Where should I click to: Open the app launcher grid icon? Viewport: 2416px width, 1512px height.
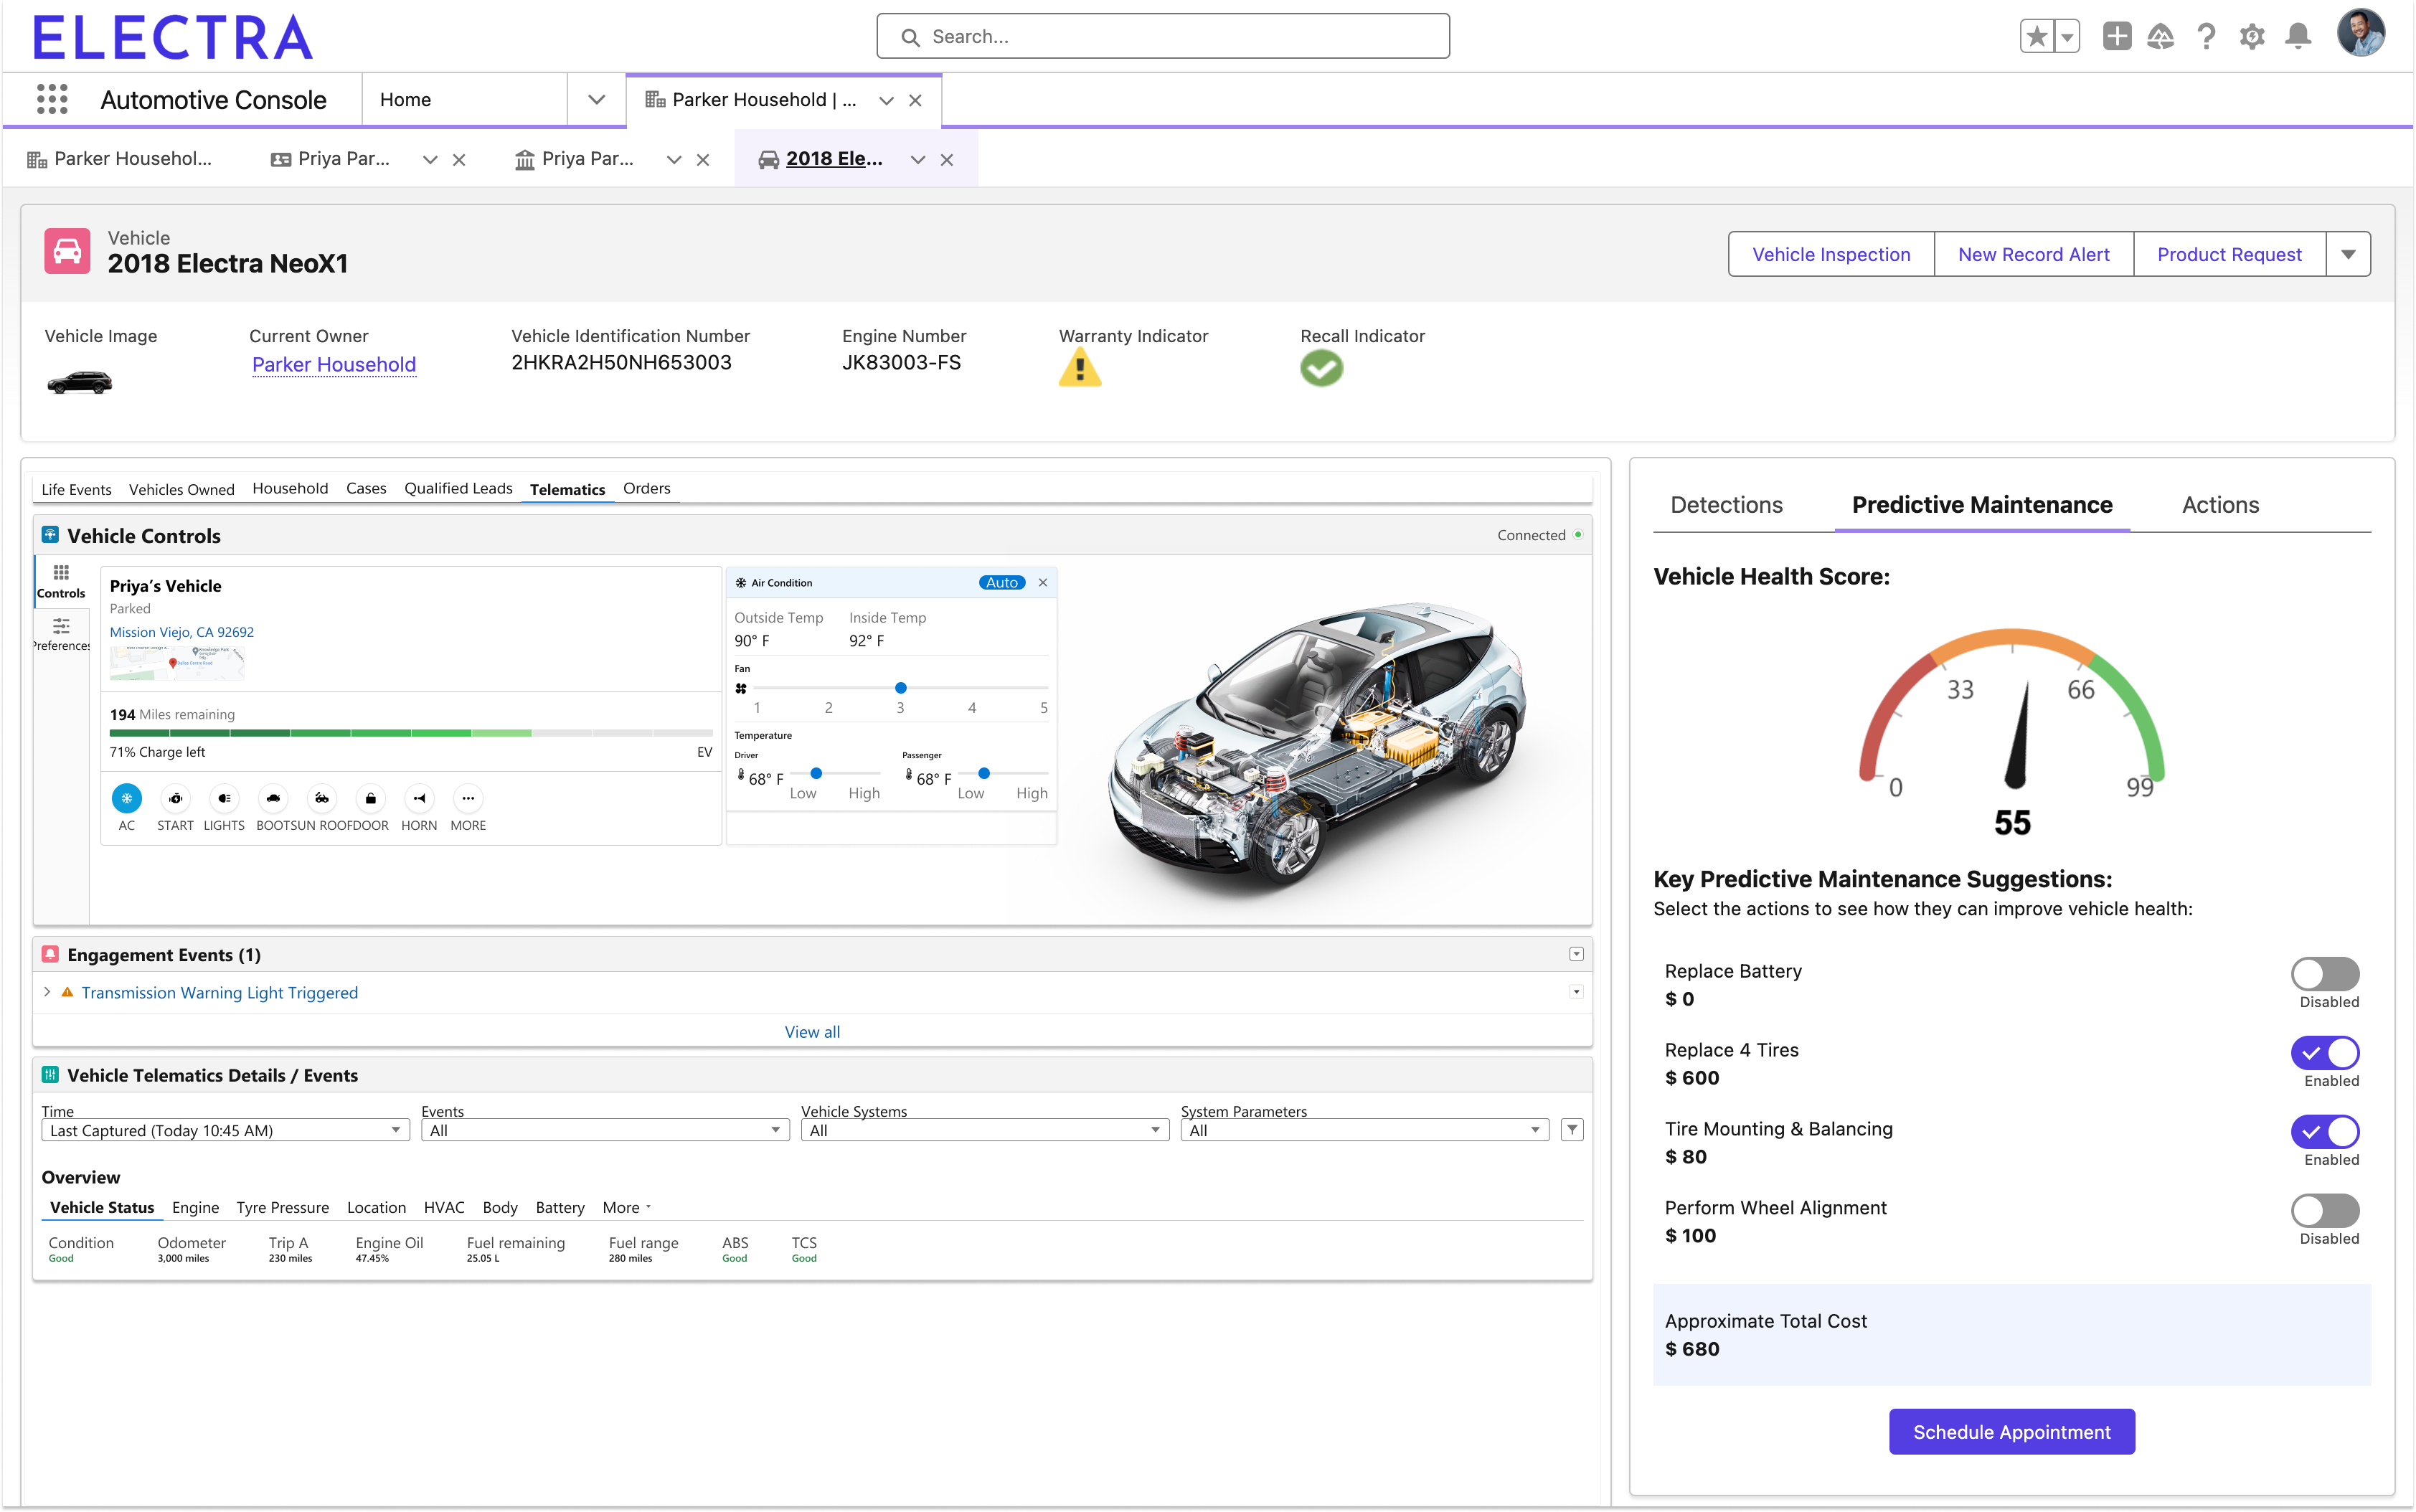(52, 99)
